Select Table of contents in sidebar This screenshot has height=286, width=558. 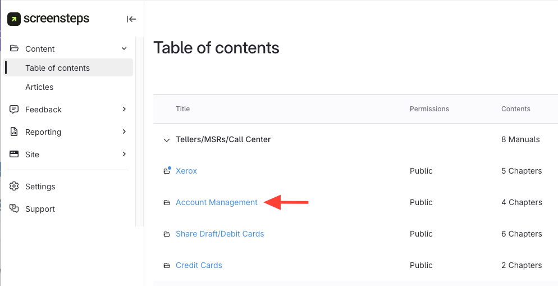(57, 68)
